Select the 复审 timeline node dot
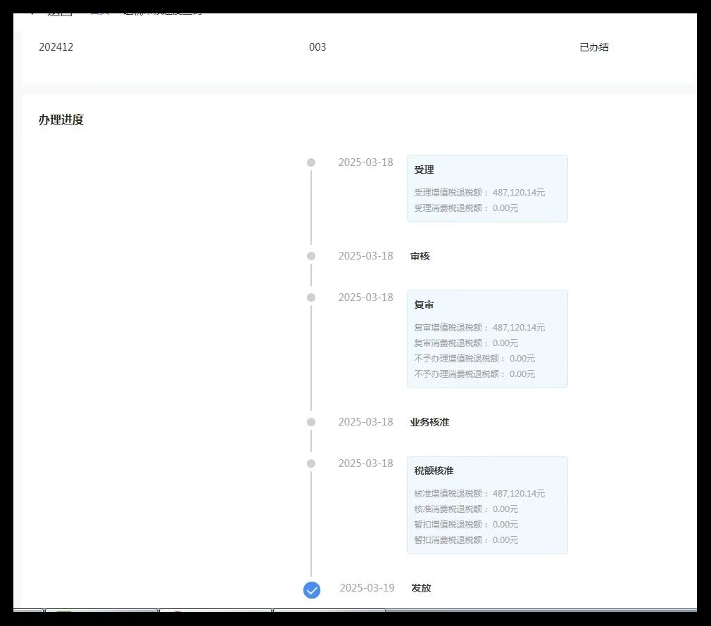The width and height of the screenshot is (711, 626). click(x=311, y=297)
